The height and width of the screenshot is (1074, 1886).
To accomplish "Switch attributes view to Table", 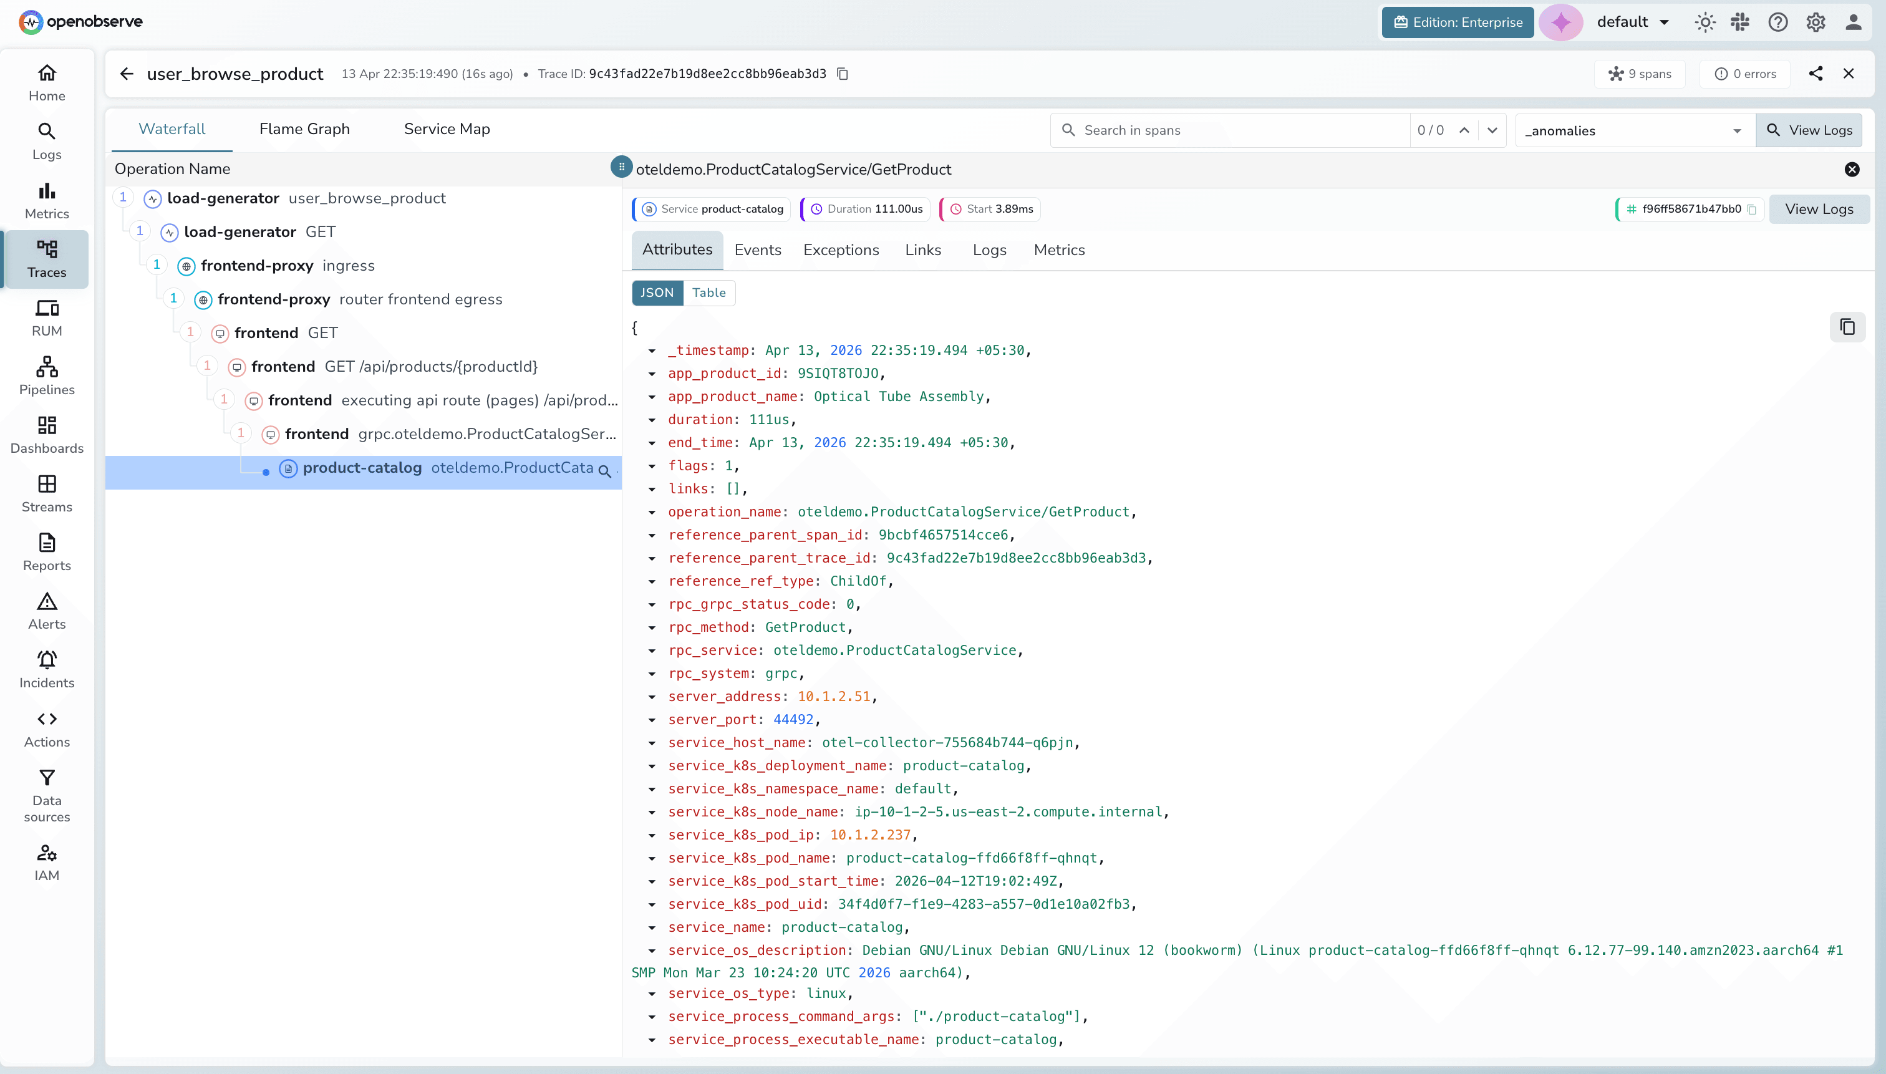I will pos(709,293).
